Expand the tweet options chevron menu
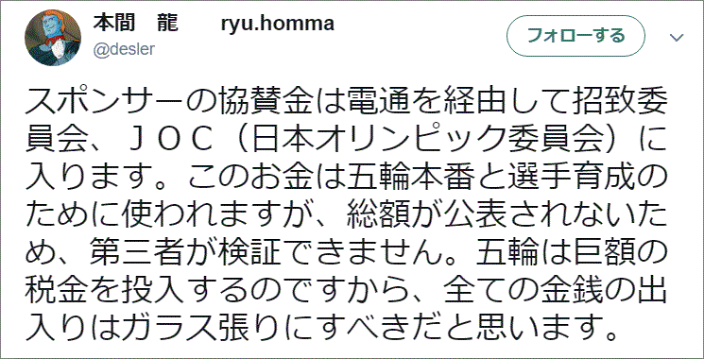The width and height of the screenshot is (704, 359). pos(677,37)
